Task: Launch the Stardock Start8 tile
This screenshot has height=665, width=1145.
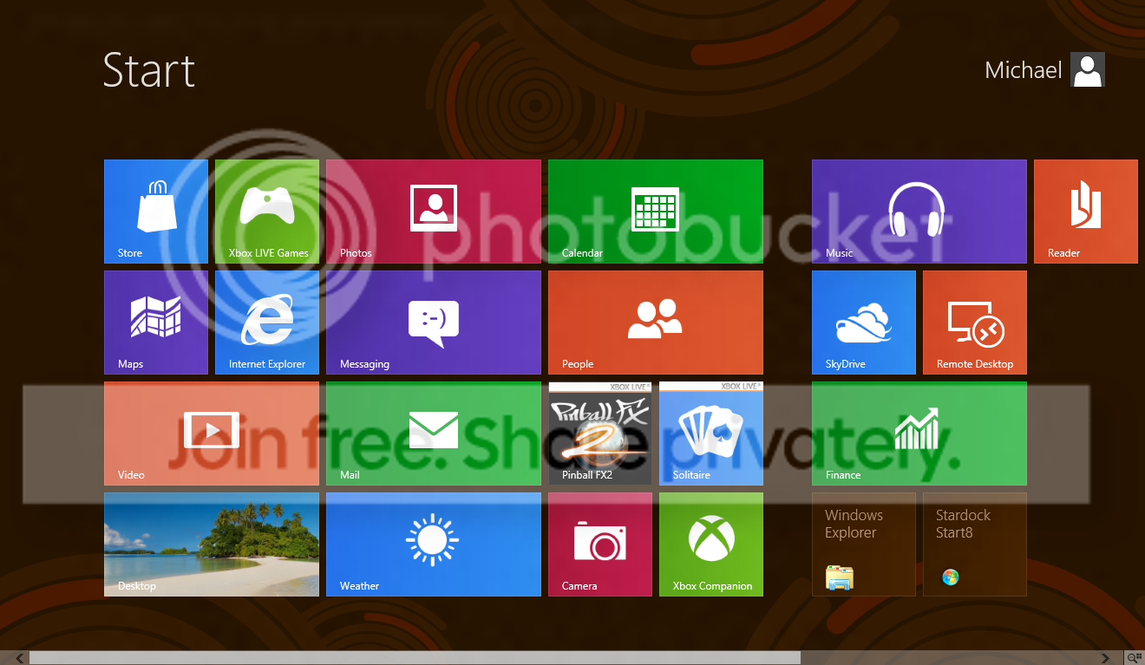Action: click(975, 544)
